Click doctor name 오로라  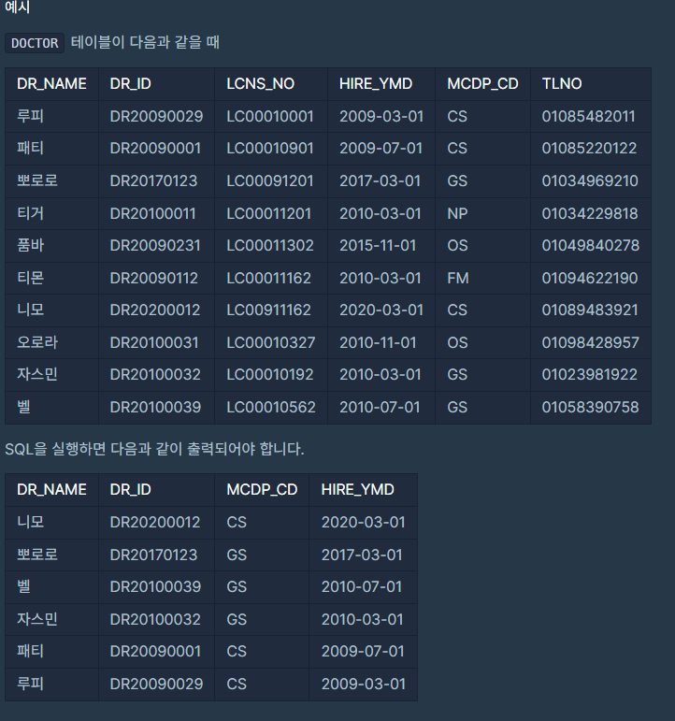click(x=37, y=342)
